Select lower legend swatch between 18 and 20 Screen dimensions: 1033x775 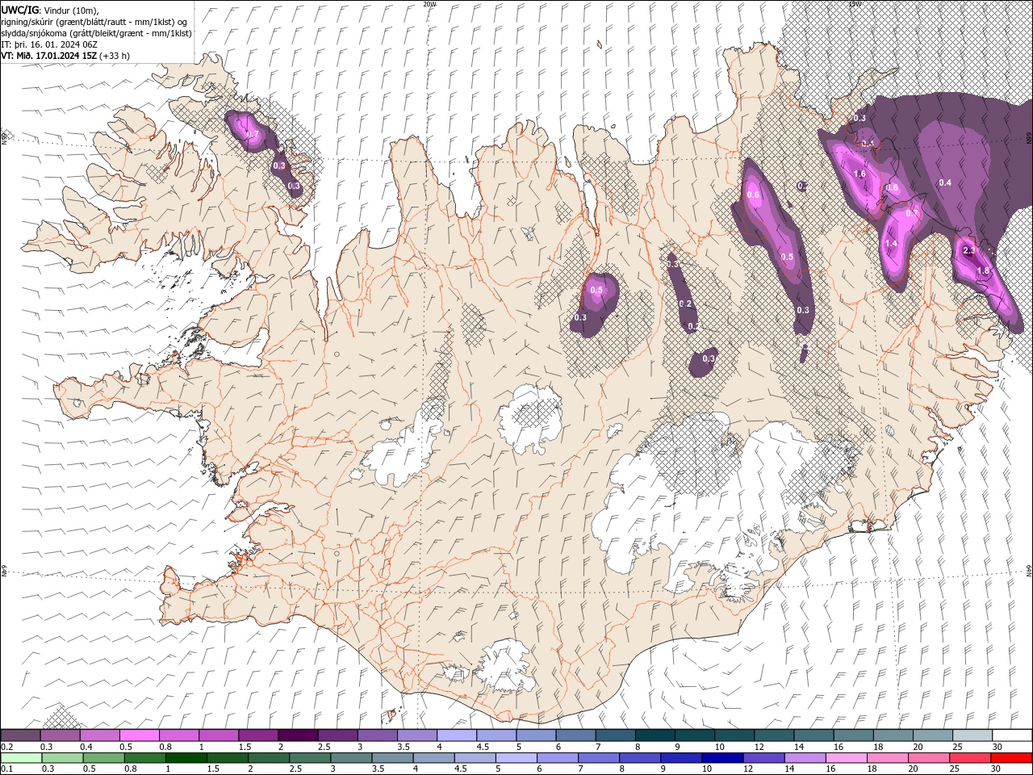pos(888,758)
